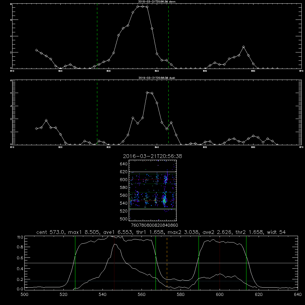Image resolution: width=305 pixels, height=305 pixels.
Task: Click the bottom plot x-axis label 500
Action: (x=24, y=294)
